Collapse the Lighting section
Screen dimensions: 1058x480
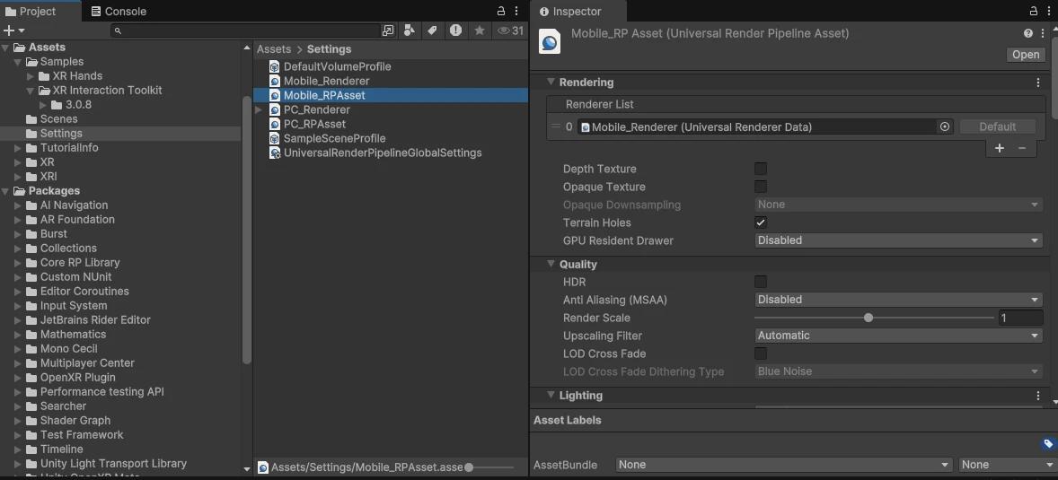tap(551, 396)
